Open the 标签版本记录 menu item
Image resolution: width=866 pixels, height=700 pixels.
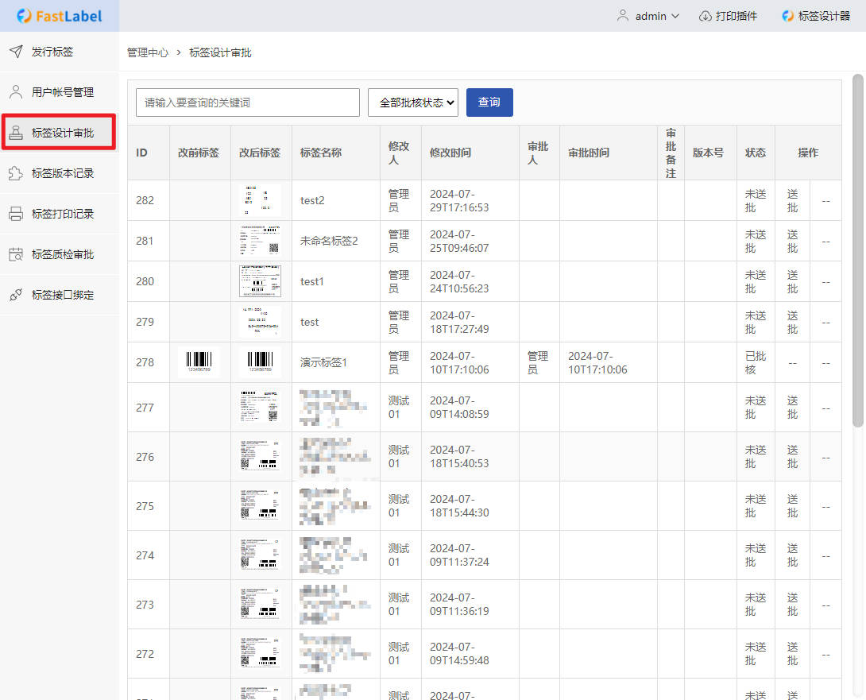click(63, 173)
